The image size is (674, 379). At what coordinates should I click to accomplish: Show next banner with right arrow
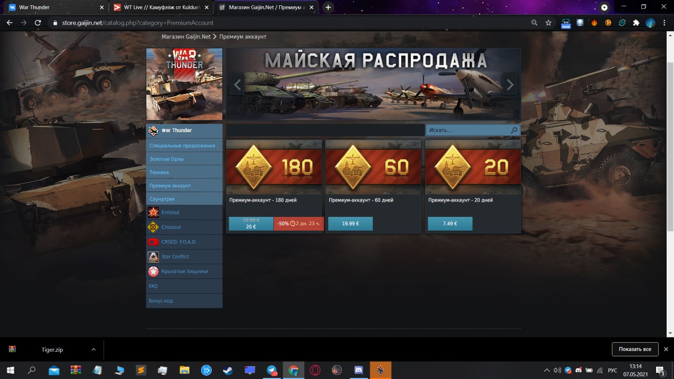point(510,84)
